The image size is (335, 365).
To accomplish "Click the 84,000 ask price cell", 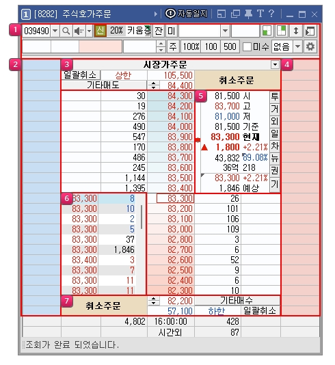I will (171, 126).
